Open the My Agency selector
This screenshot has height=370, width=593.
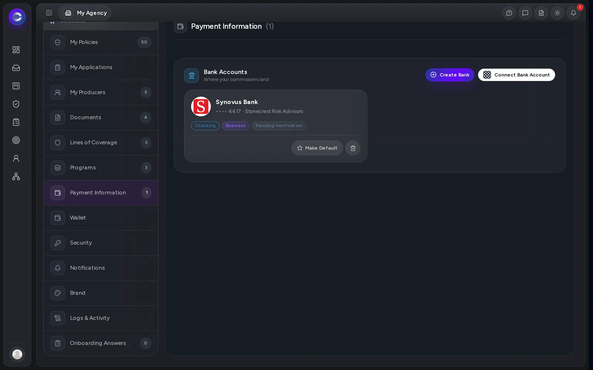(85, 13)
